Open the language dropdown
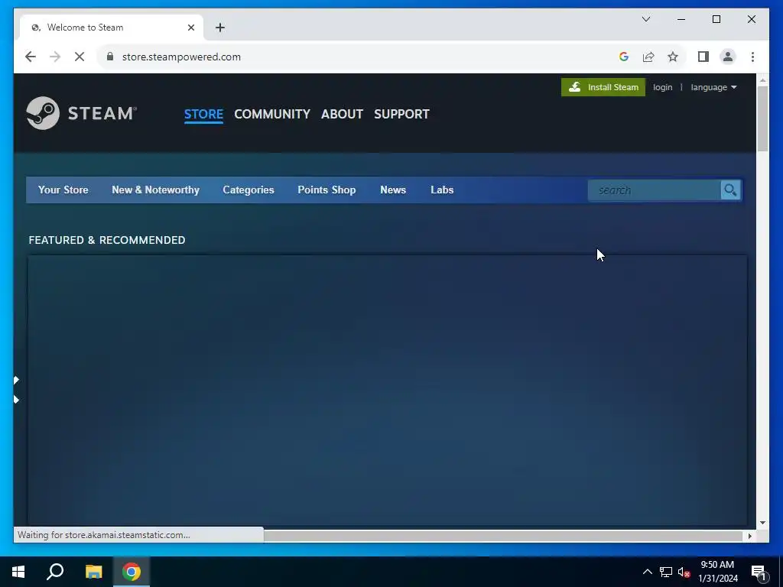This screenshot has width=783, height=587. [x=713, y=87]
